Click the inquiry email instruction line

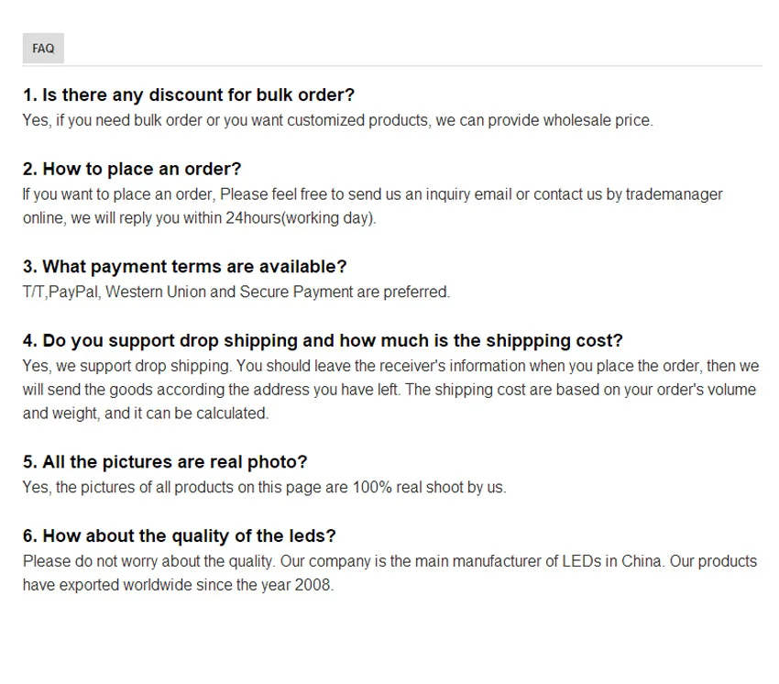[373, 194]
